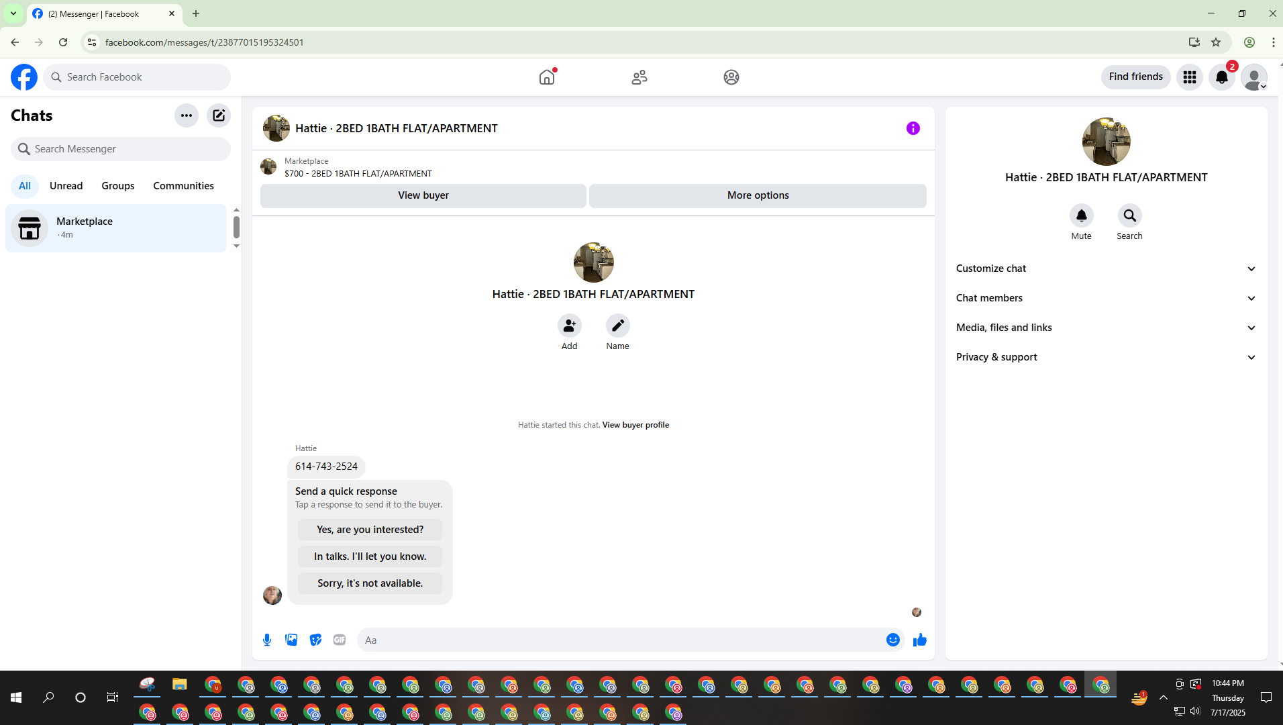
Task: Open Windows Task View
Action: (x=113, y=697)
